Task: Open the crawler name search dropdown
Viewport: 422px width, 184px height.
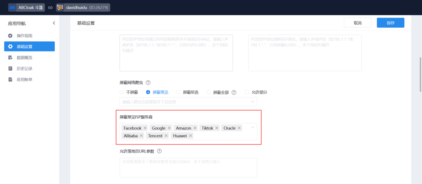Action: click(x=188, y=102)
